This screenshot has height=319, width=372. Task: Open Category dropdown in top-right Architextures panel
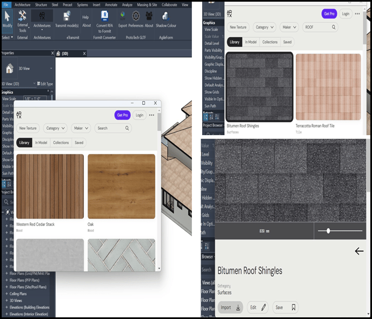(264, 27)
